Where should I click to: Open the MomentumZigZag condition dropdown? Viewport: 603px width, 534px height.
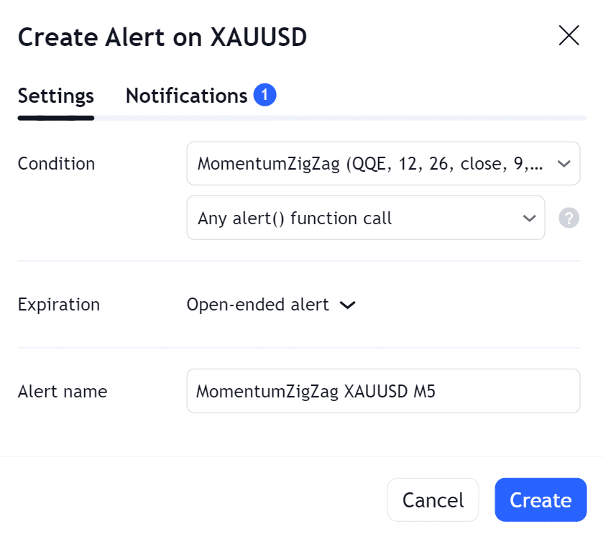[x=383, y=163]
